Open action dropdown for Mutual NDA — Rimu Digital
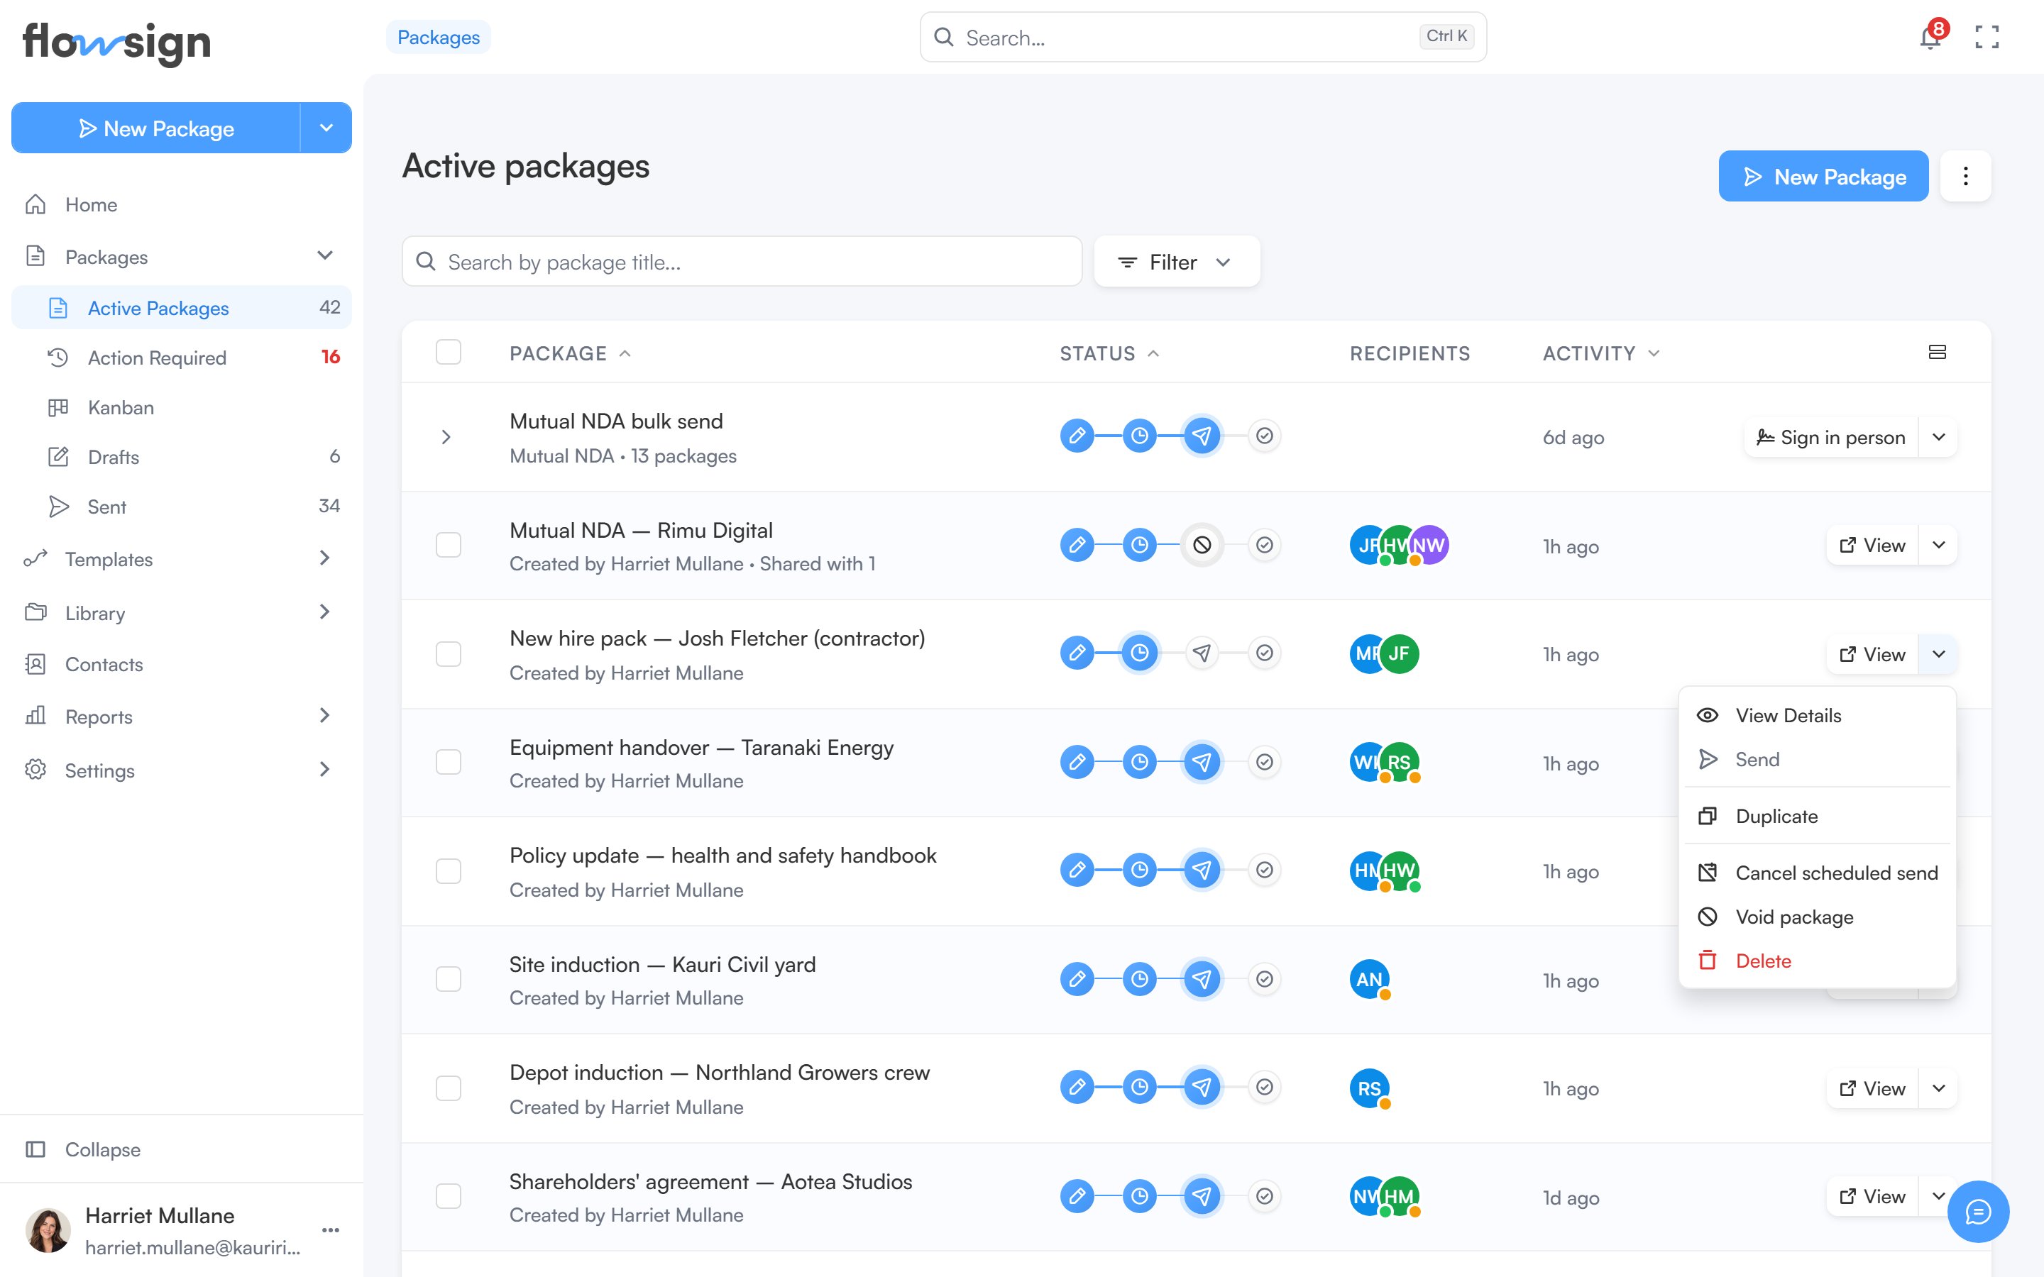This screenshot has height=1277, width=2044. (1938, 545)
